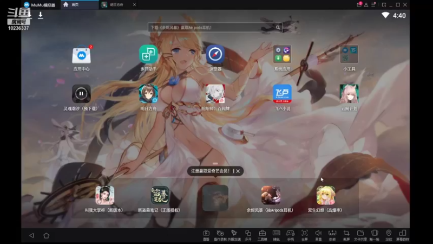
Task: Click the 多开 multi-instance toolbar icon
Action: coord(248,235)
